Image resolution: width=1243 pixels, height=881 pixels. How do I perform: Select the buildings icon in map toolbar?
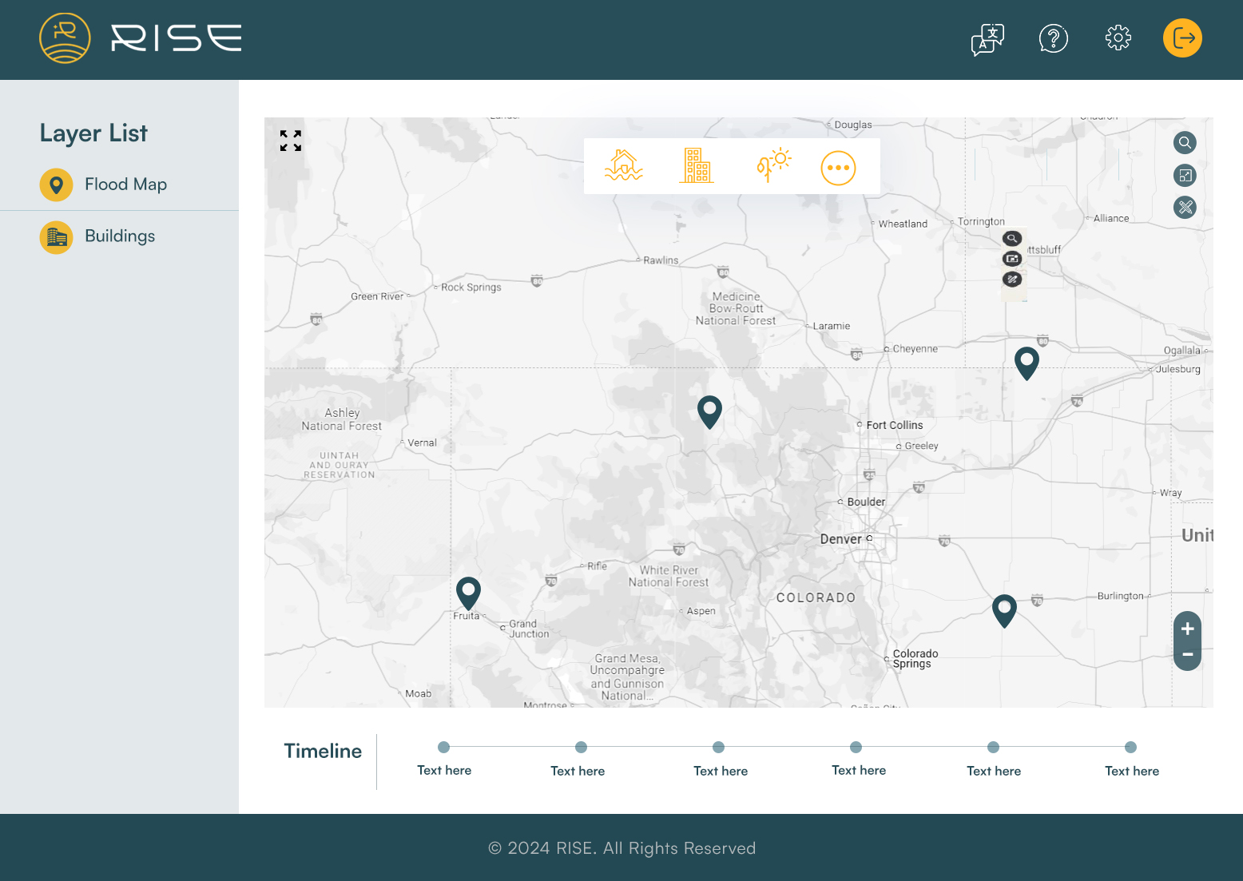(696, 166)
